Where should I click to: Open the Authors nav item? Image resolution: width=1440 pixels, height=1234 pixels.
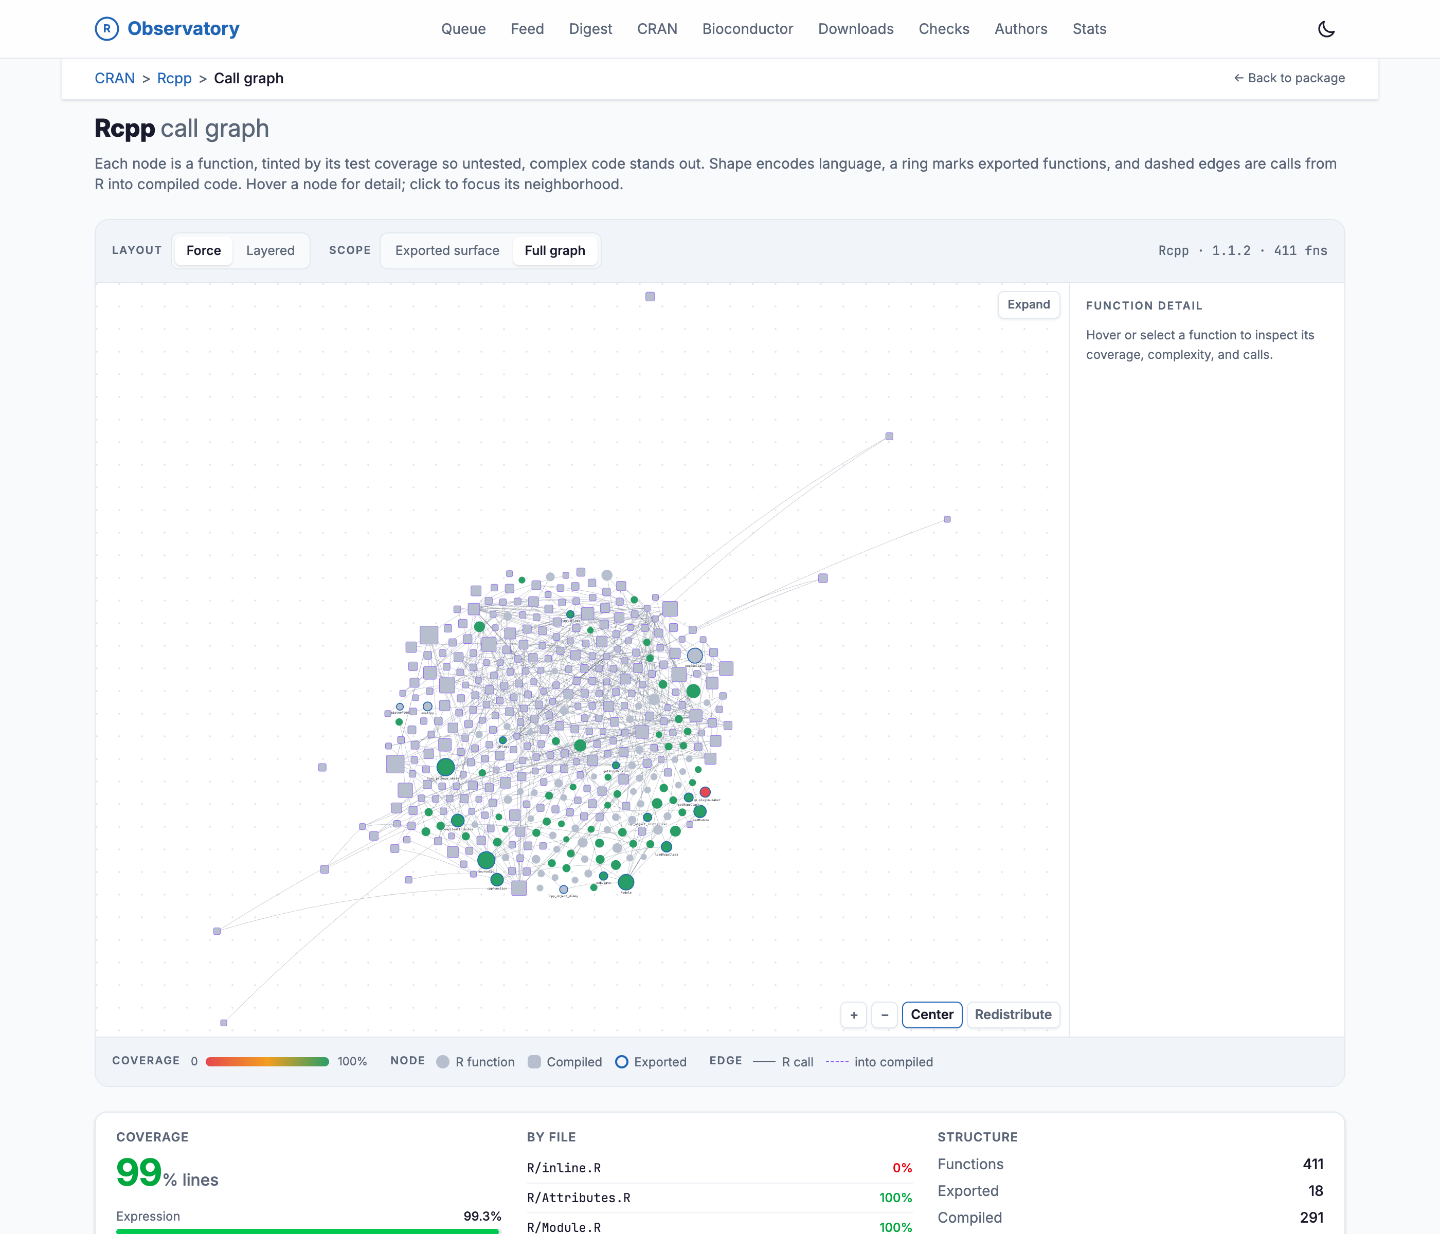click(x=1020, y=28)
